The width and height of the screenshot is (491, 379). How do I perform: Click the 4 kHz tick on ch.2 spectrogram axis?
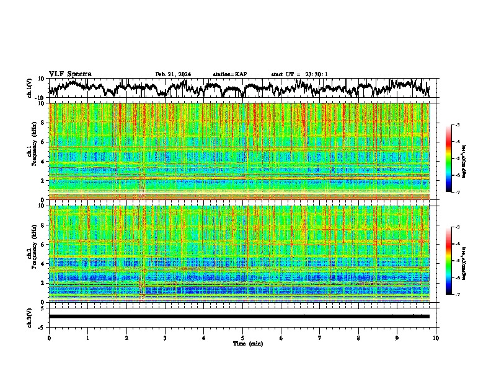[43, 264]
